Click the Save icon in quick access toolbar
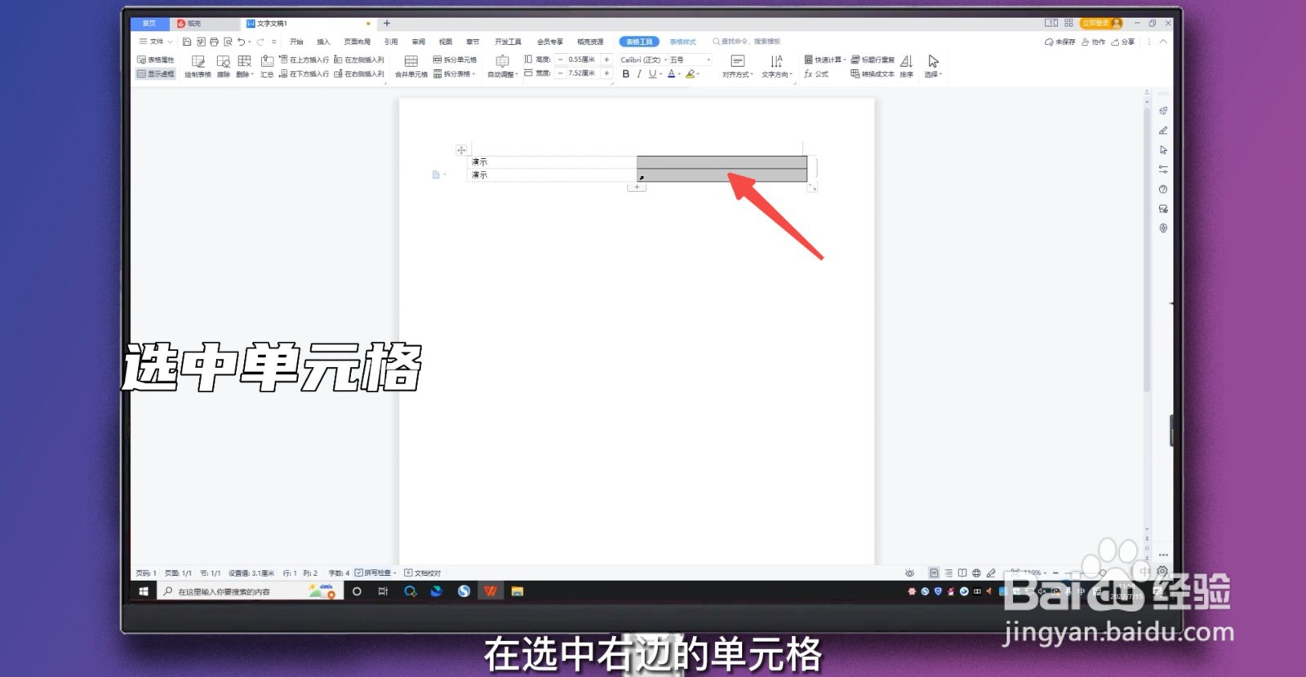The height and width of the screenshot is (677, 1306). (x=187, y=42)
